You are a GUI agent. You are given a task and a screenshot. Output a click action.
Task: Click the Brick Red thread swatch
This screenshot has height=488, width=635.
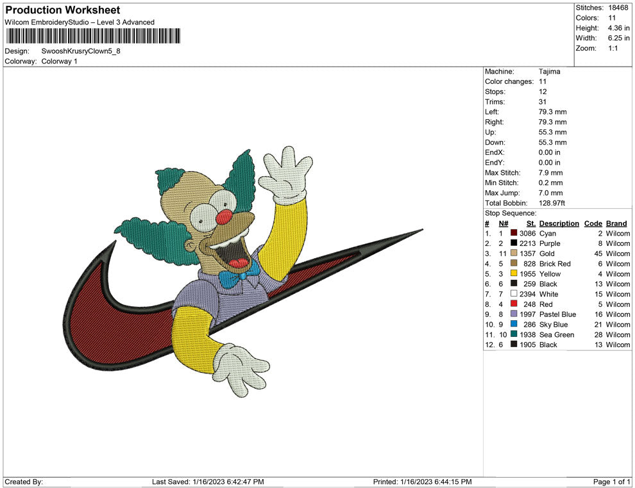tap(514, 263)
